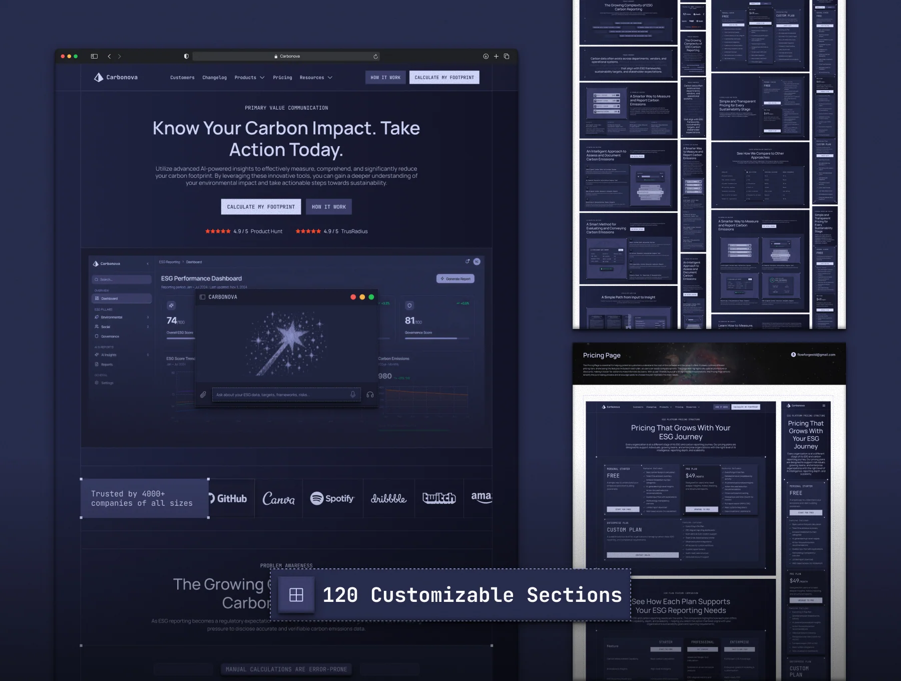
Task: Open A Simple Path from Input thumbnail
Action: 628,307
